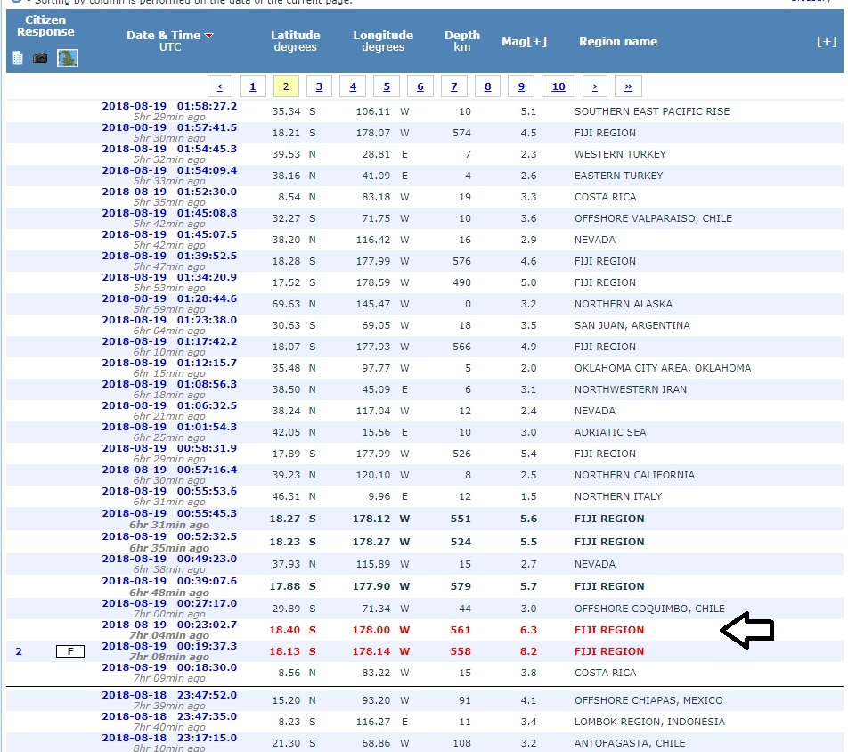This screenshot has height=752, width=848.
Task: Click NORTHERN ALASKA region text
Action: click(623, 304)
